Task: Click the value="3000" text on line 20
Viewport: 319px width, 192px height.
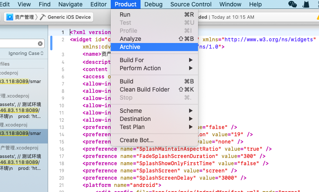Action: tap(218, 178)
